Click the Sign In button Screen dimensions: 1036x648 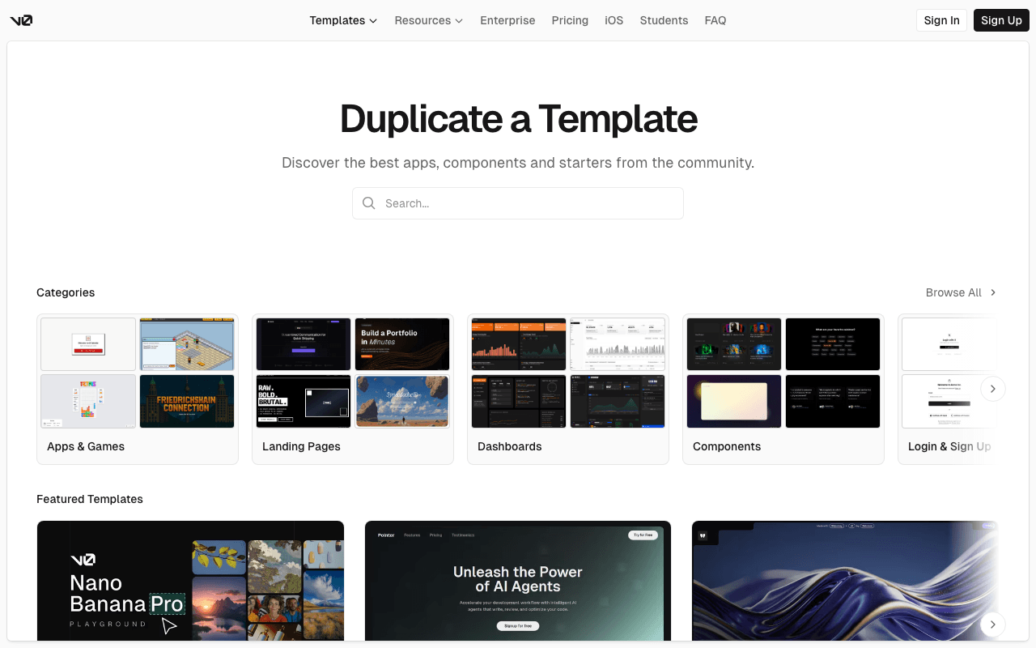[x=941, y=20]
